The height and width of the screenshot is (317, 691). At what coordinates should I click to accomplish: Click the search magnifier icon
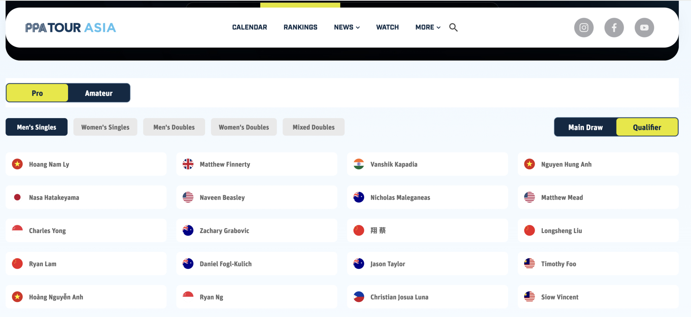pos(453,27)
